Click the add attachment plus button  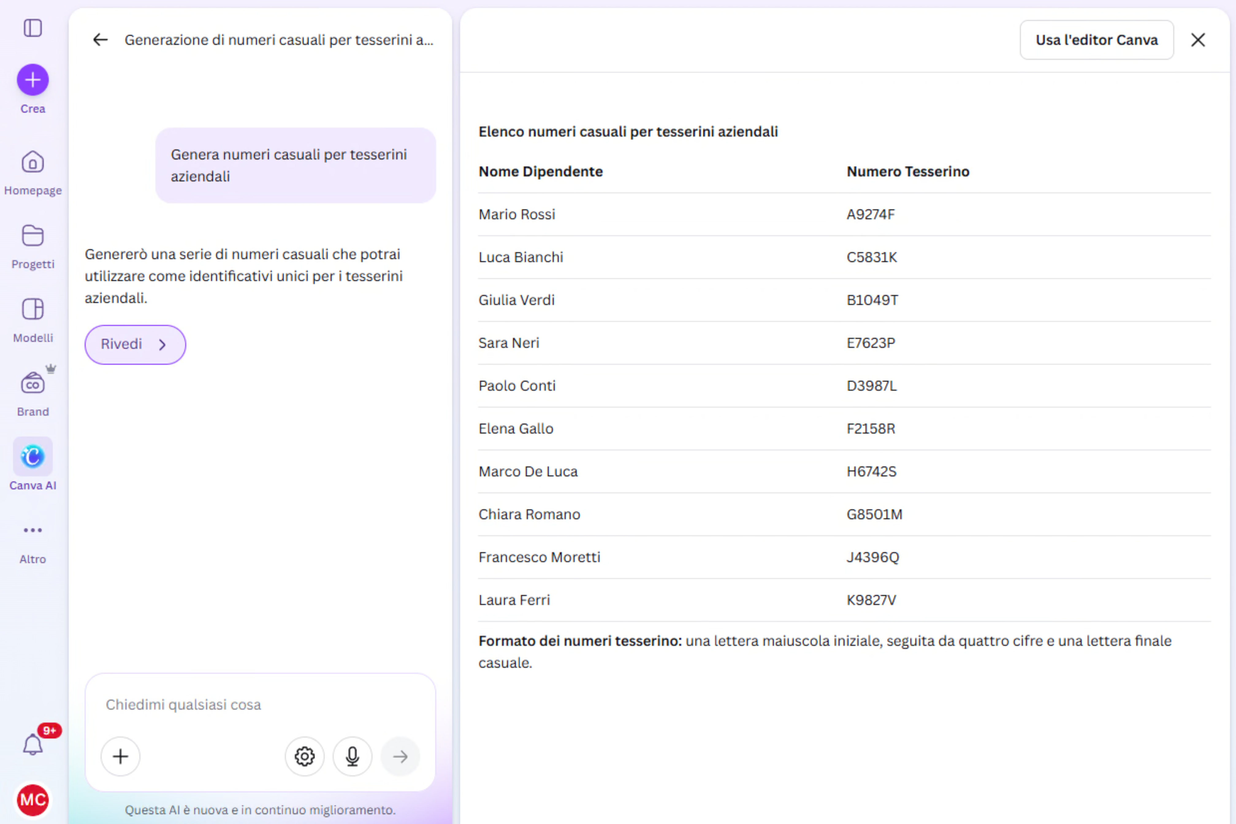(120, 756)
